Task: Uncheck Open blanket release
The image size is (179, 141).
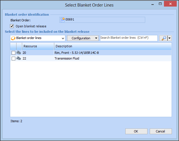Action: coord(12,26)
